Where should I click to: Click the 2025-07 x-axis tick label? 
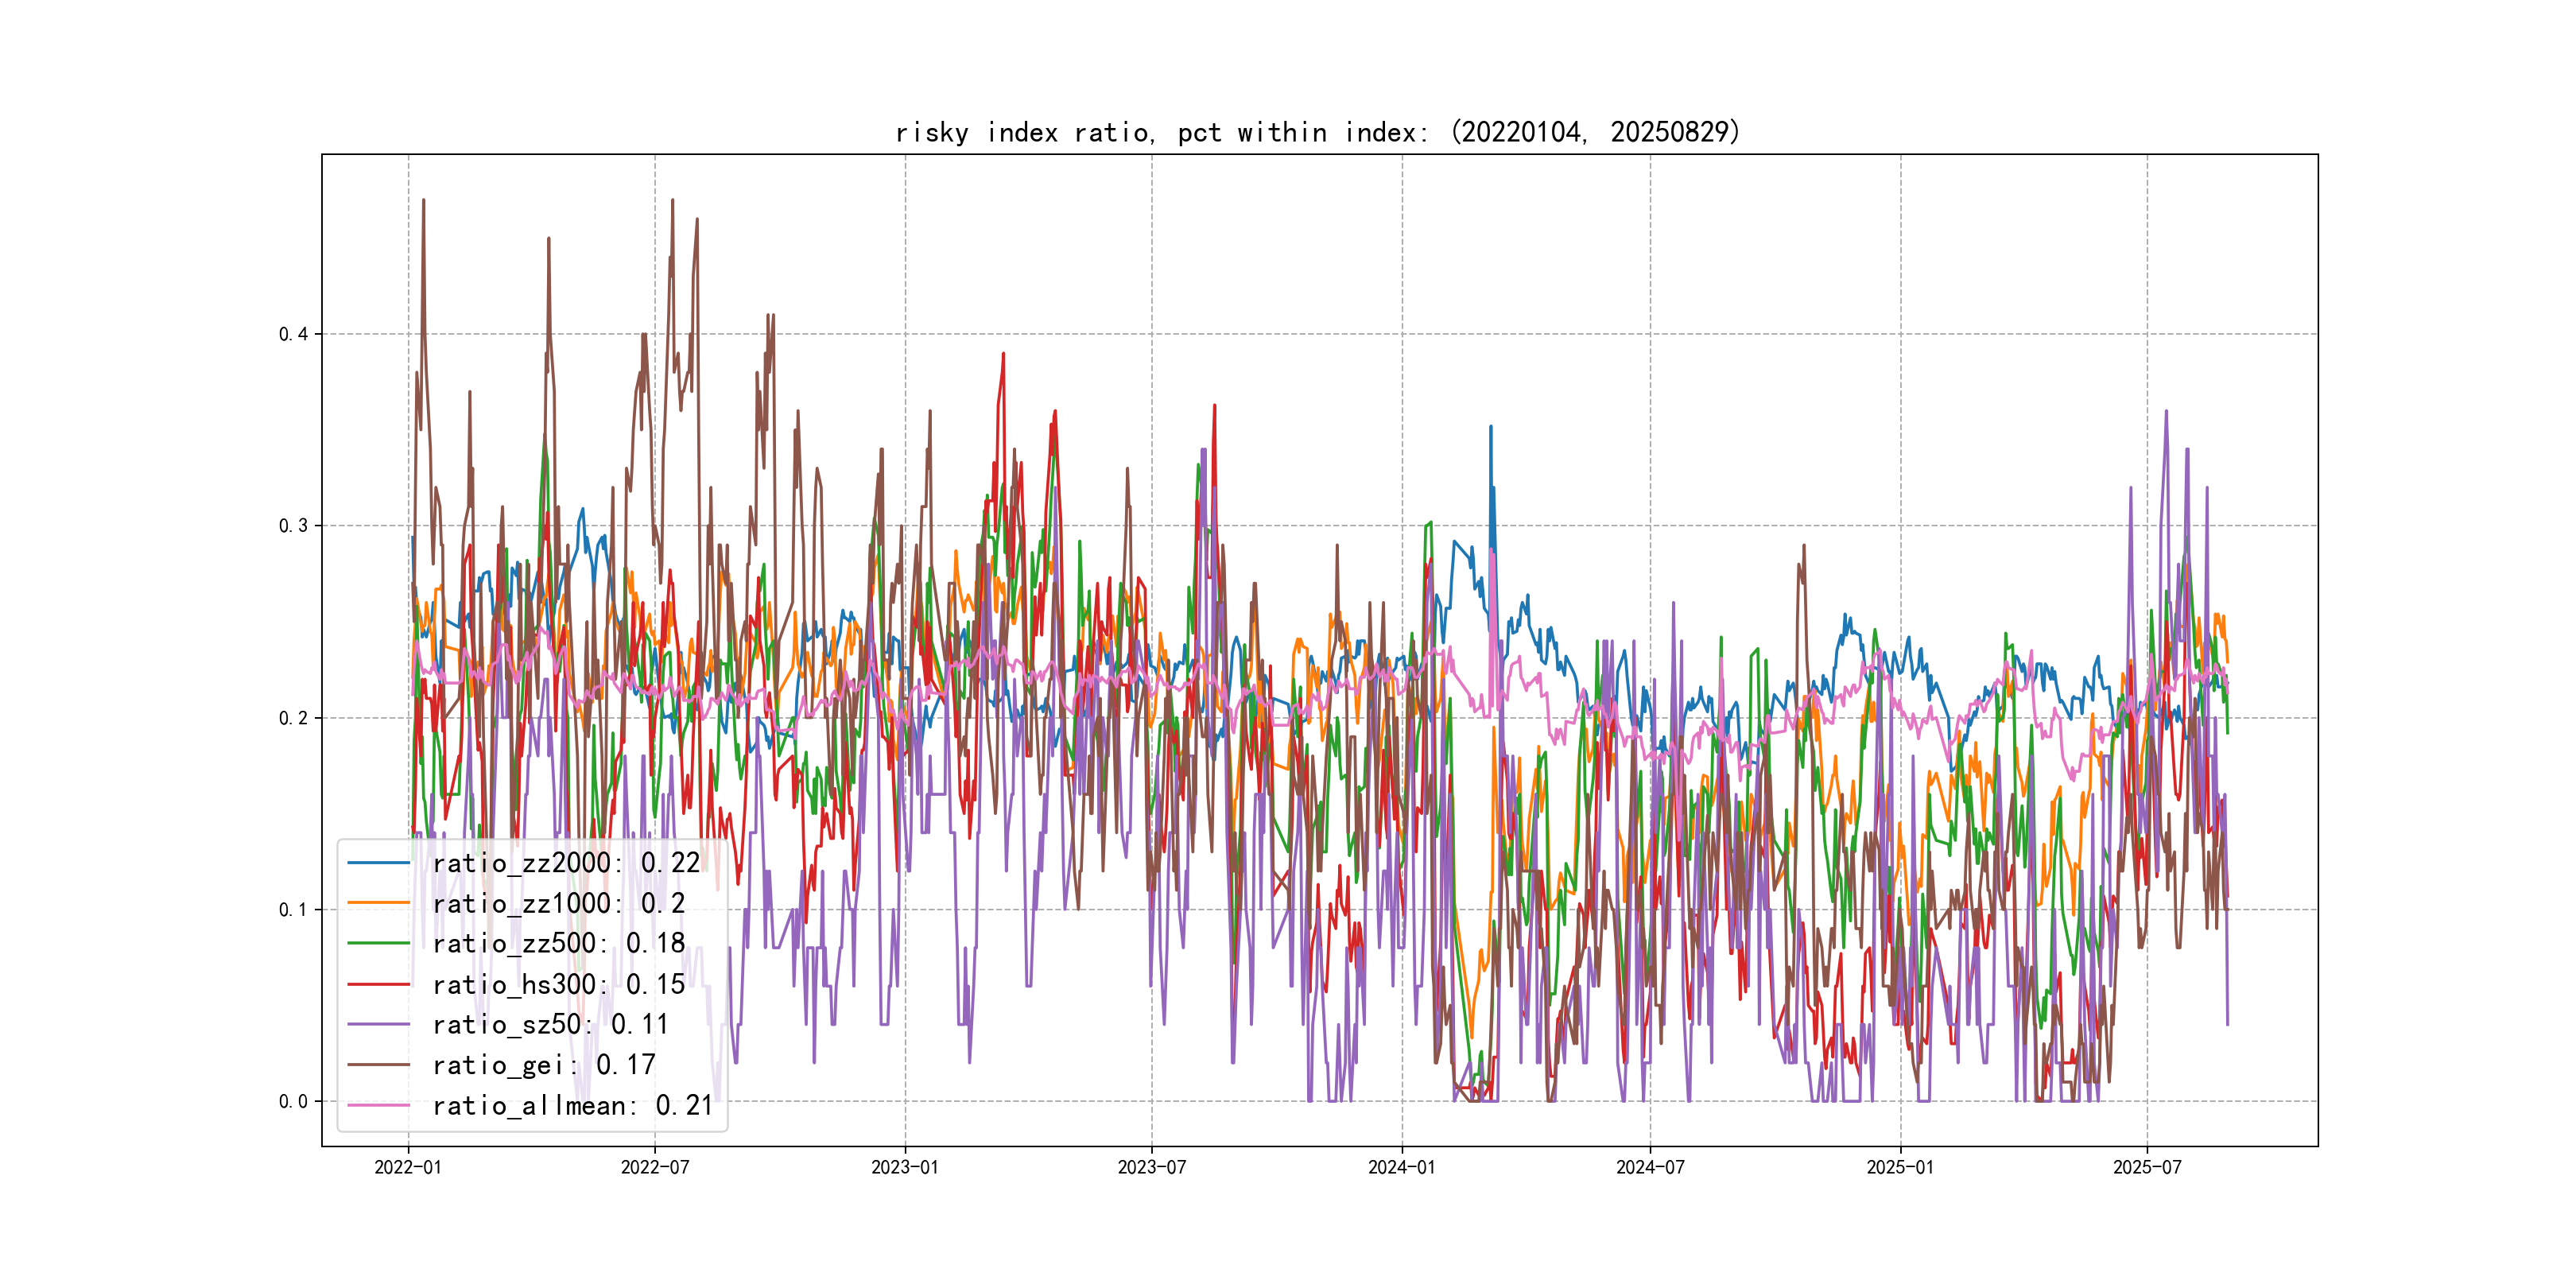click(x=2146, y=1167)
